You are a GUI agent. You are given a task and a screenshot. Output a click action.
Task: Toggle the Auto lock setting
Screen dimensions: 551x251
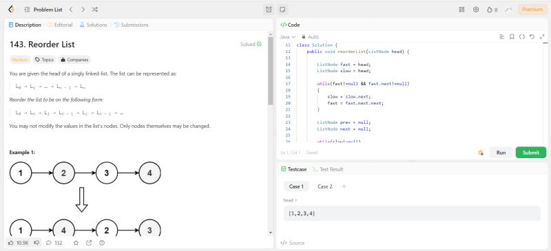point(311,37)
